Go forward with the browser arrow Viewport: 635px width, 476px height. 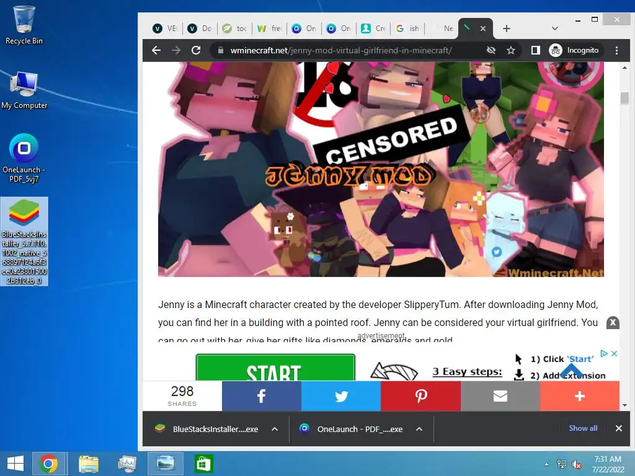(176, 50)
